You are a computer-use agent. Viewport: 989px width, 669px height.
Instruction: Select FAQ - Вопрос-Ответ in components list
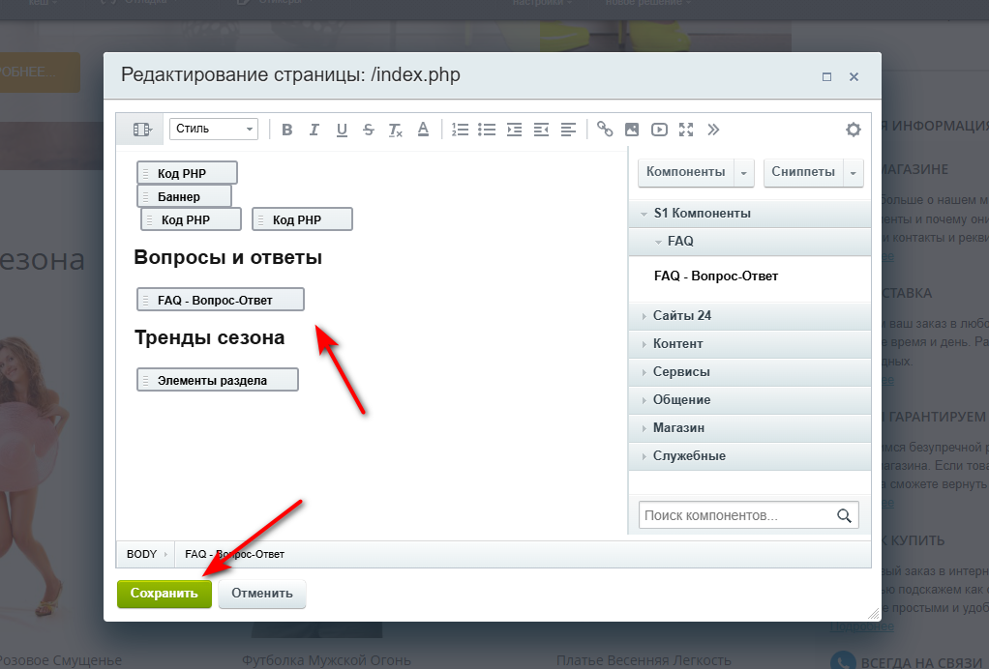pyautogui.click(x=716, y=276)
